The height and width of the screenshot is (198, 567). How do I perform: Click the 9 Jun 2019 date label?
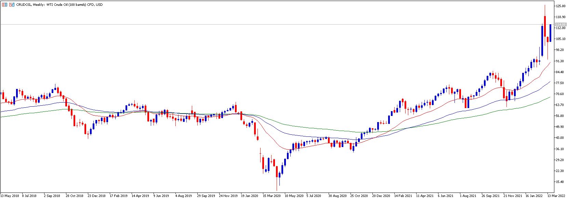coord(161,196)
